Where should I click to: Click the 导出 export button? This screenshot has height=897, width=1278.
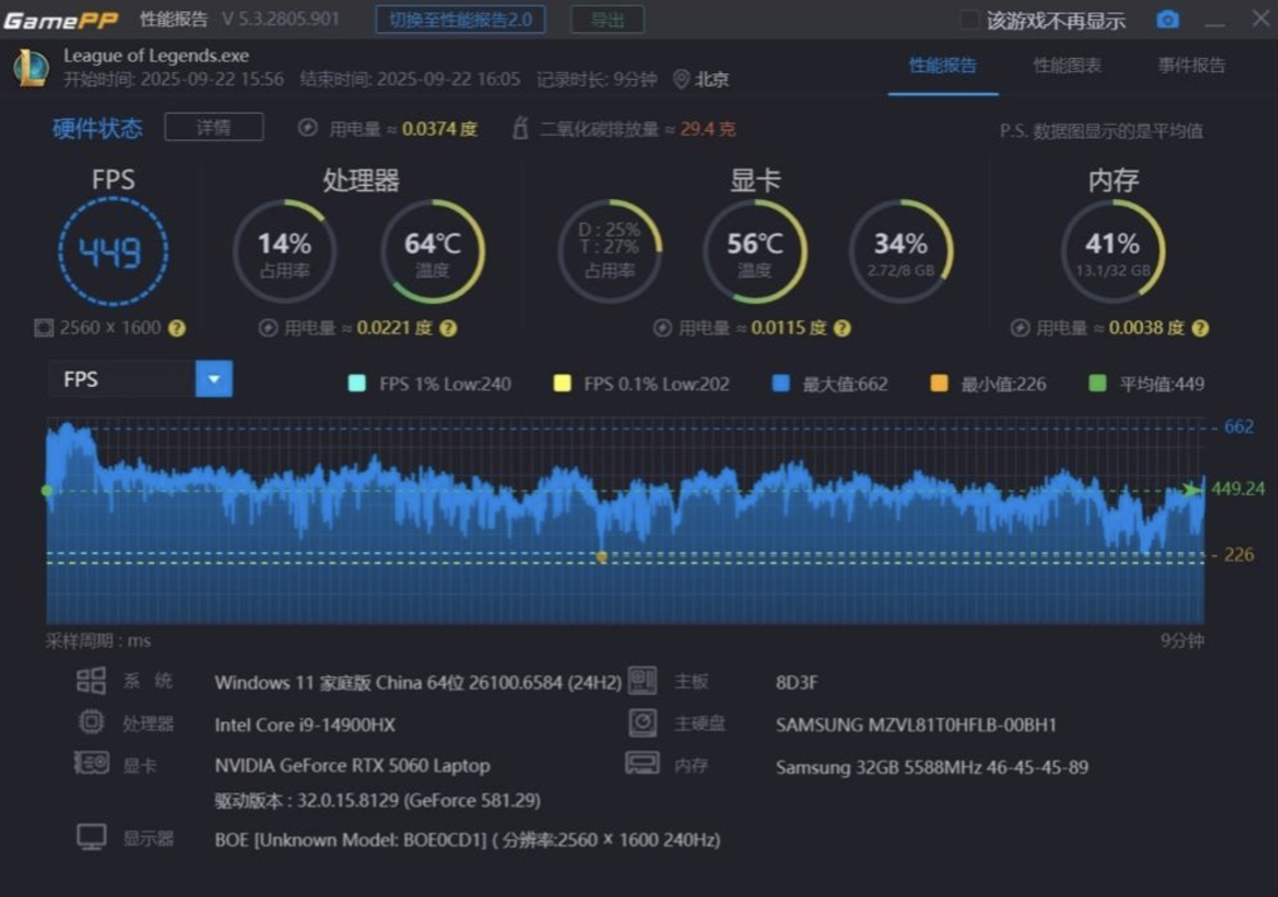coord(607,20)
